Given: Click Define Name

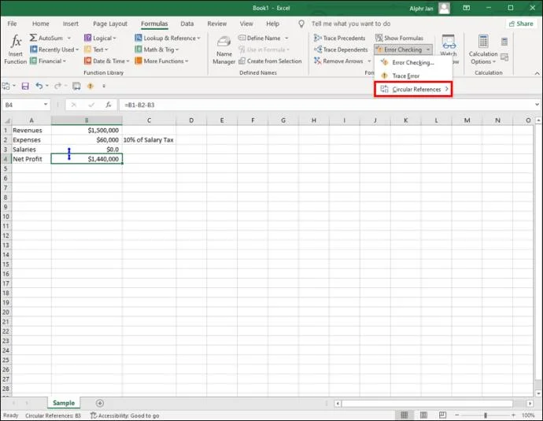Looking at the screenshot, I should [x=260, y=38].
